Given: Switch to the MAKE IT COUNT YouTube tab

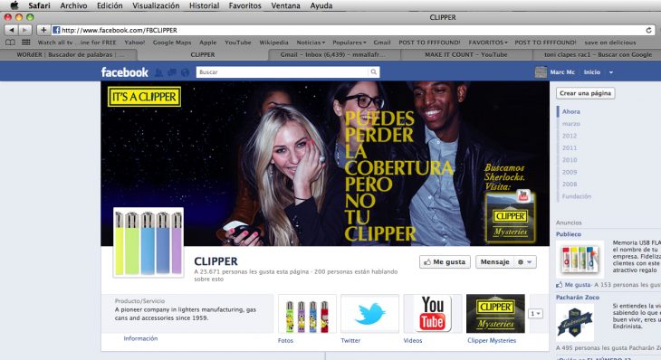Looking at the screenshot, I should click(x=466, y=54).
